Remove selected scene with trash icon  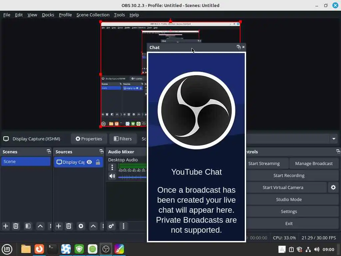[16, 226]
